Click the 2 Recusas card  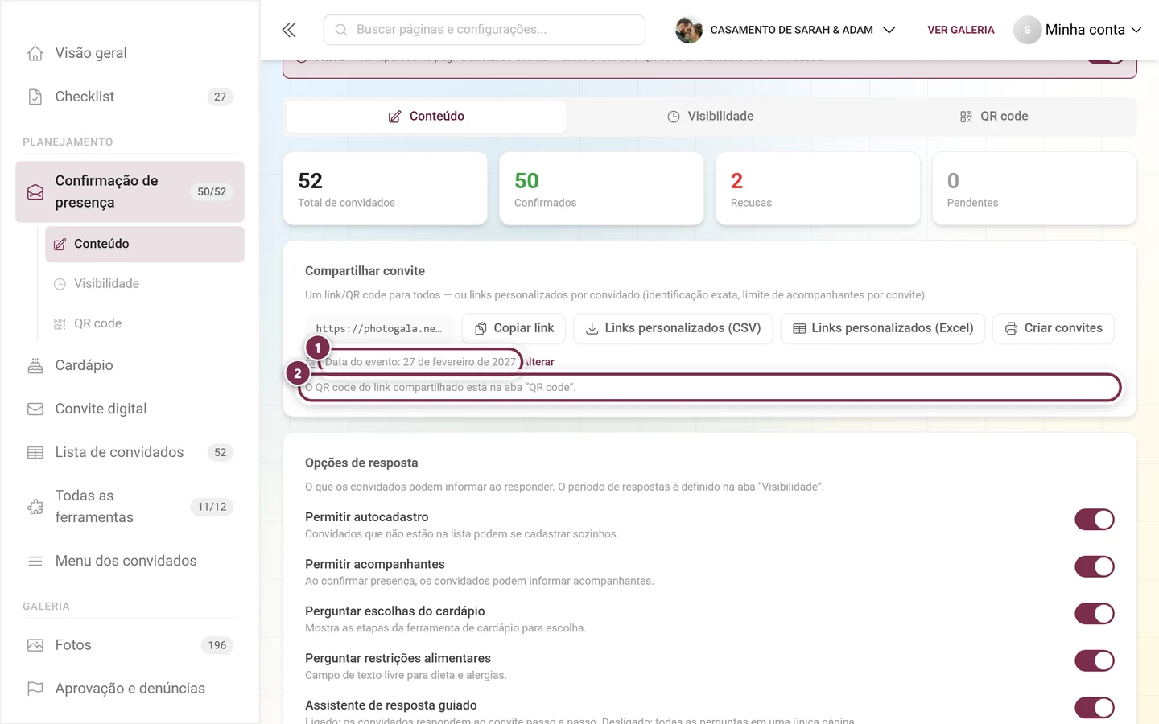(x=818, y=189)
